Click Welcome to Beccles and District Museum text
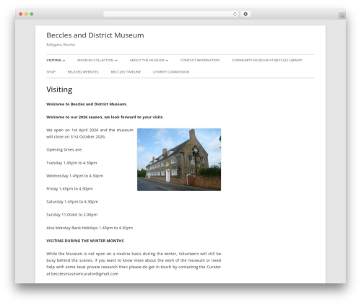The height and width of the screenshot is (305, 361). coord(87,105)
